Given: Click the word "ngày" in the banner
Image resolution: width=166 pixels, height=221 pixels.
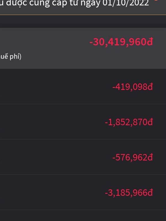Looking at the screenshot, I should click(x=90, y=3).
